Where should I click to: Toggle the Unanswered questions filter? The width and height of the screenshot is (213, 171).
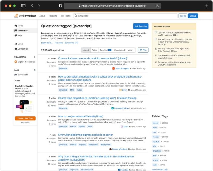click(x=120, y=50)
